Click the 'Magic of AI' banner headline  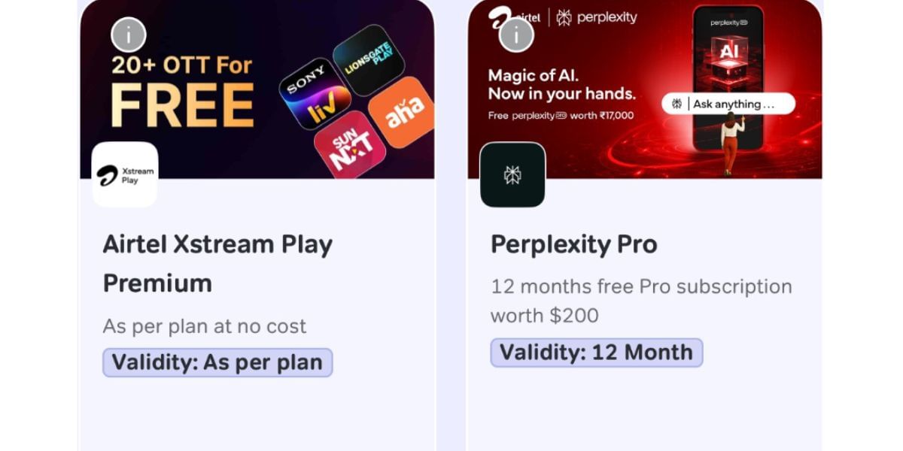pyautogui.click(x=561, y=84)
